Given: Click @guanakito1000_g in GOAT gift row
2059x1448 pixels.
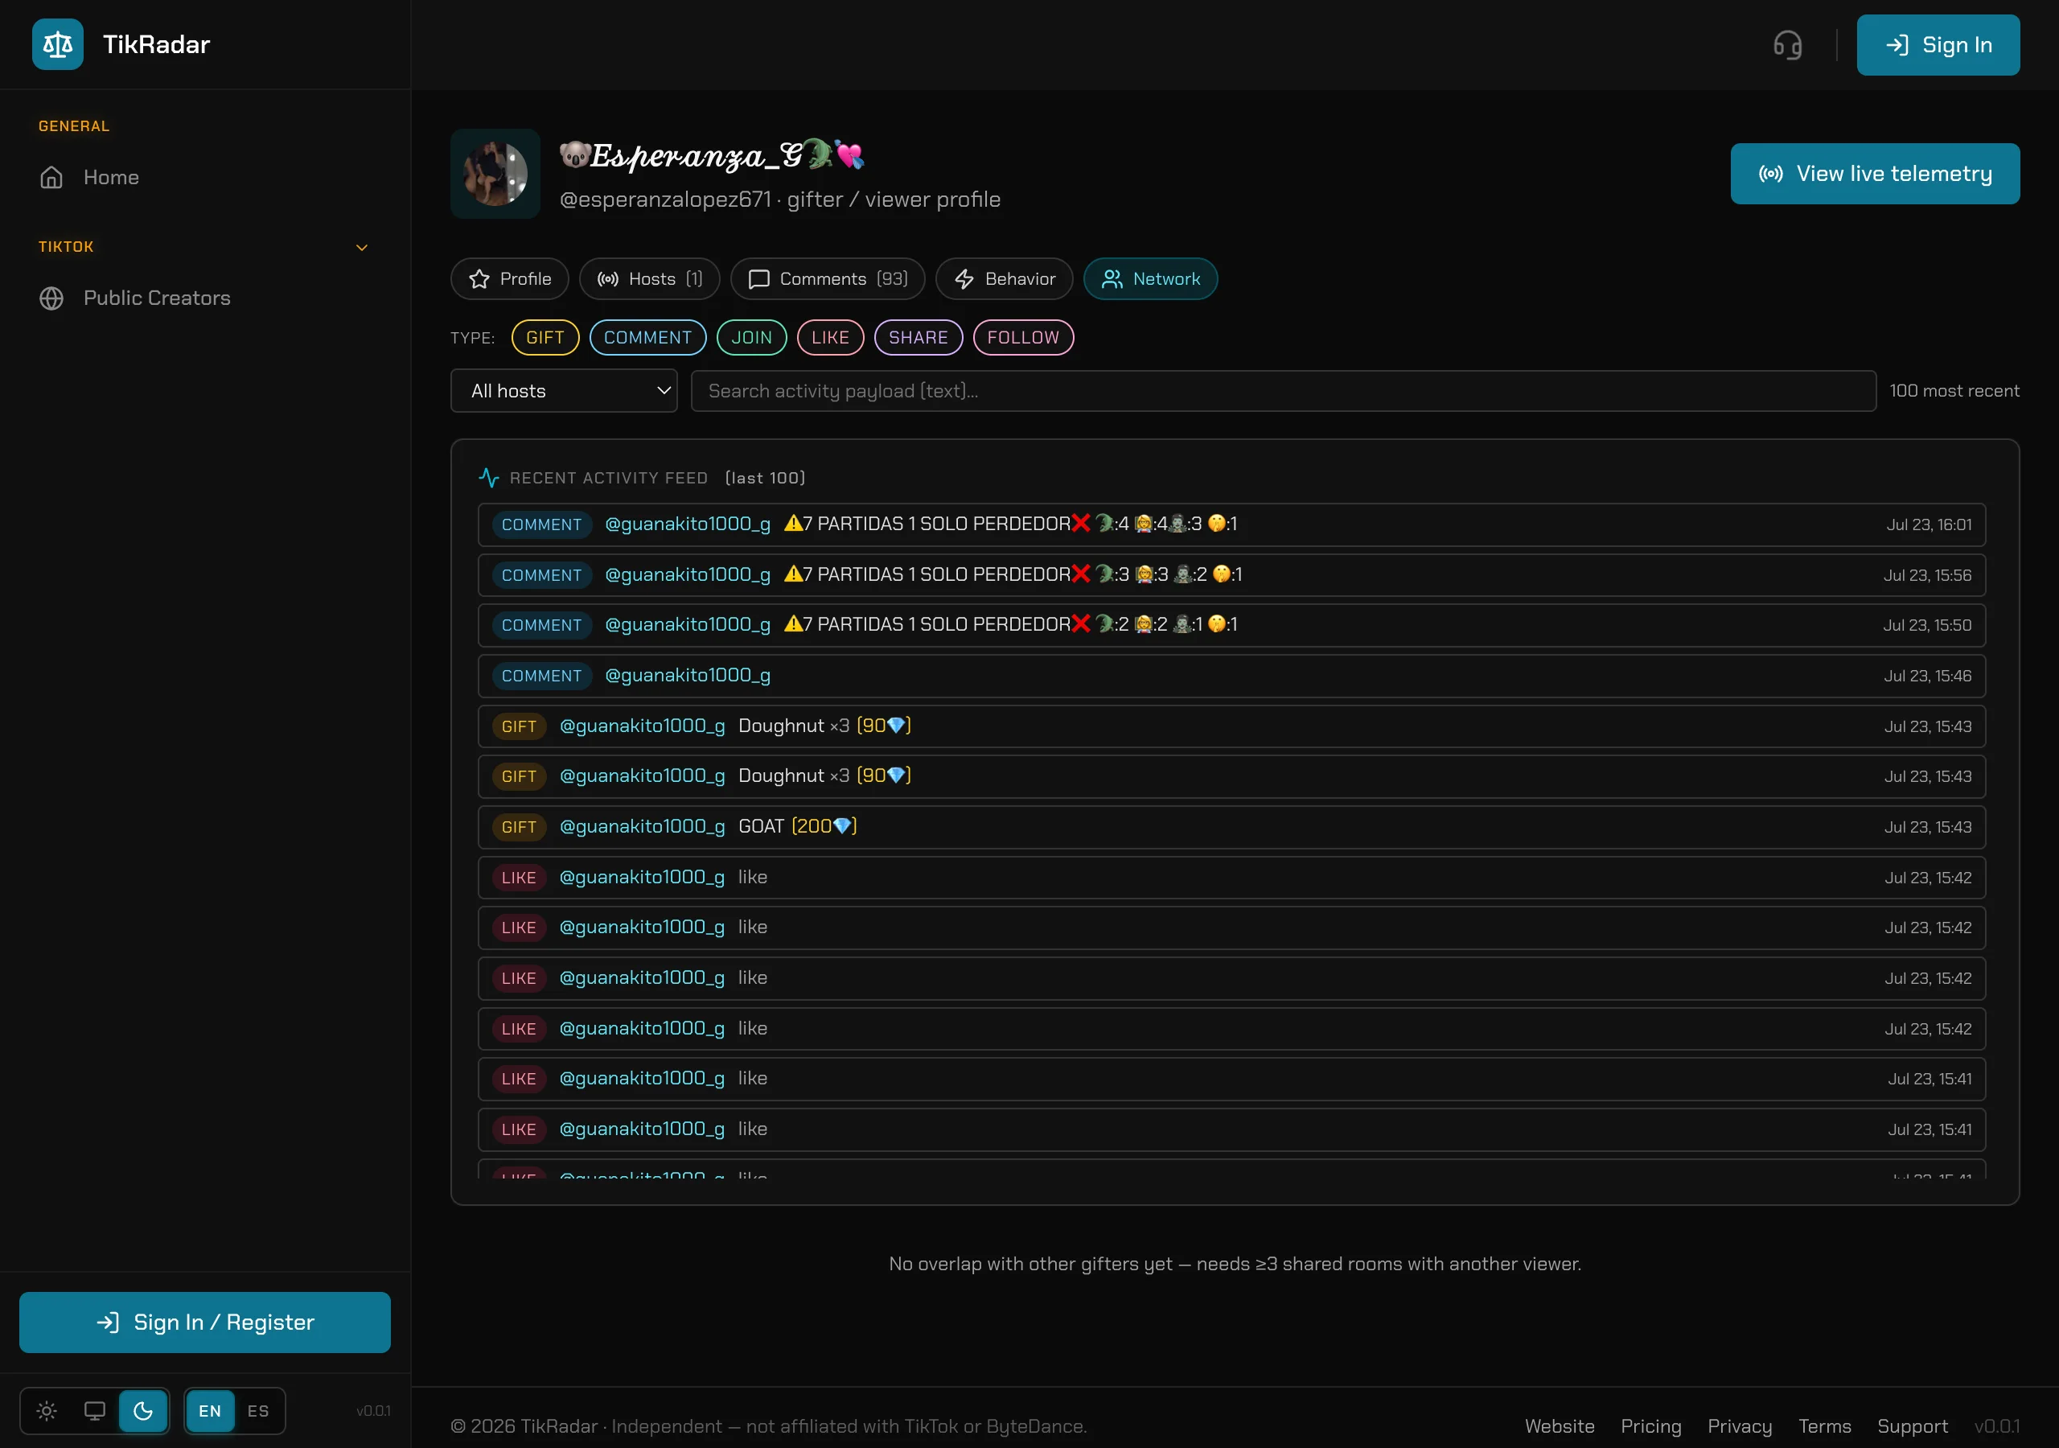Looking at the screenshot, I should [642, 826].
